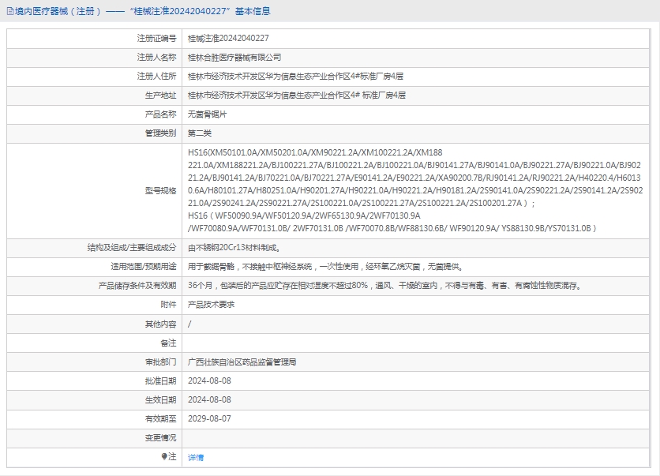
Task: Click the storage conditions text starting 36个月
Action: [384, 285]
